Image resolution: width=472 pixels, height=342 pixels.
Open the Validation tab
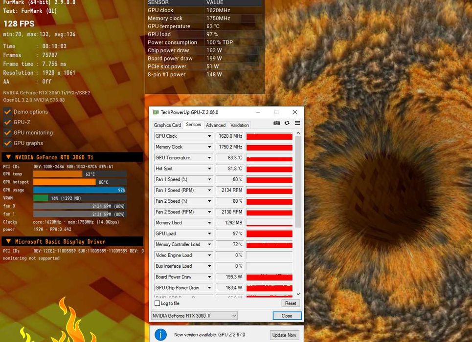coord(240,125)
